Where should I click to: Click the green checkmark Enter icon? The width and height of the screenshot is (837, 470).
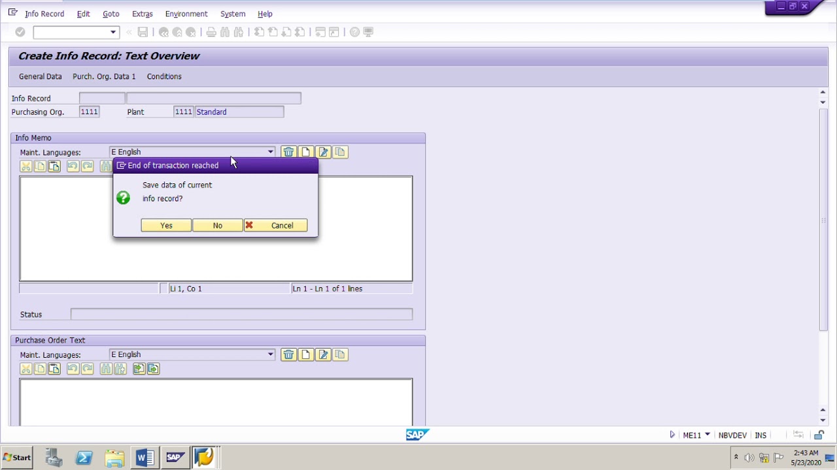click(x=20, y=32)
